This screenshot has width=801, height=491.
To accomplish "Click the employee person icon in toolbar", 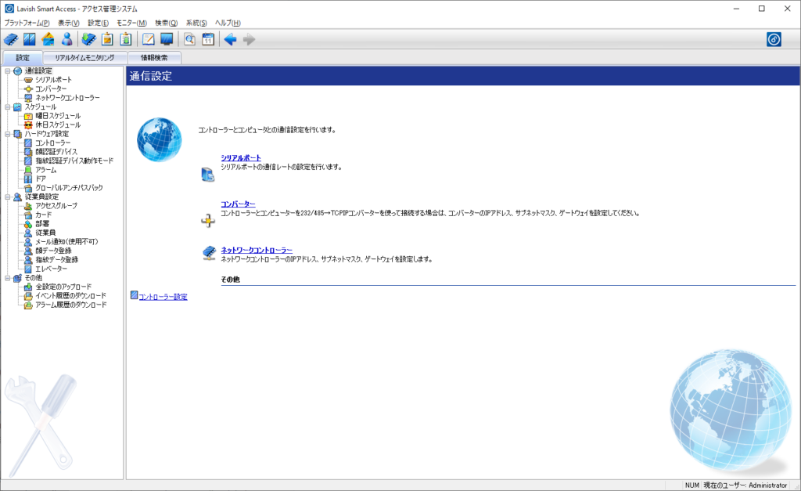I will 66,39.
